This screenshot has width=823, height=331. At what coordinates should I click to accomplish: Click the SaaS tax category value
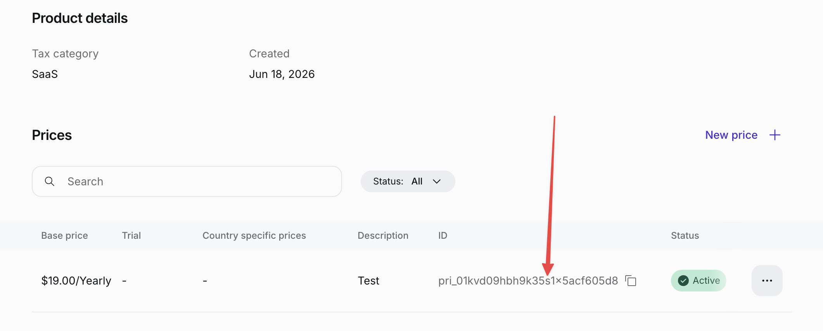(45, 74)
